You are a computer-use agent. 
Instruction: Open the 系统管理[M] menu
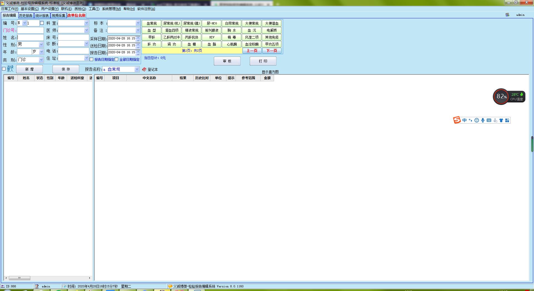[x=111, y=9]
